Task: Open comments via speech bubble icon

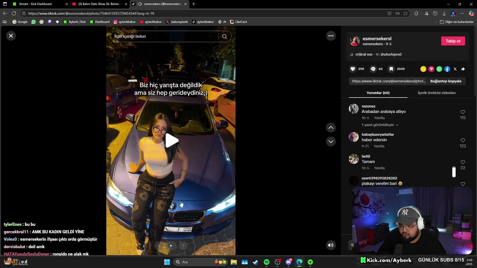Action: pyautogui.click(x=373, y=69)
